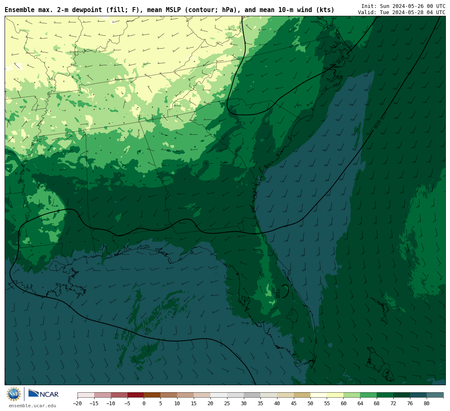450x411 pixels.
Task: Click the colorbar label -15
Action: click(x=94, y=403)
